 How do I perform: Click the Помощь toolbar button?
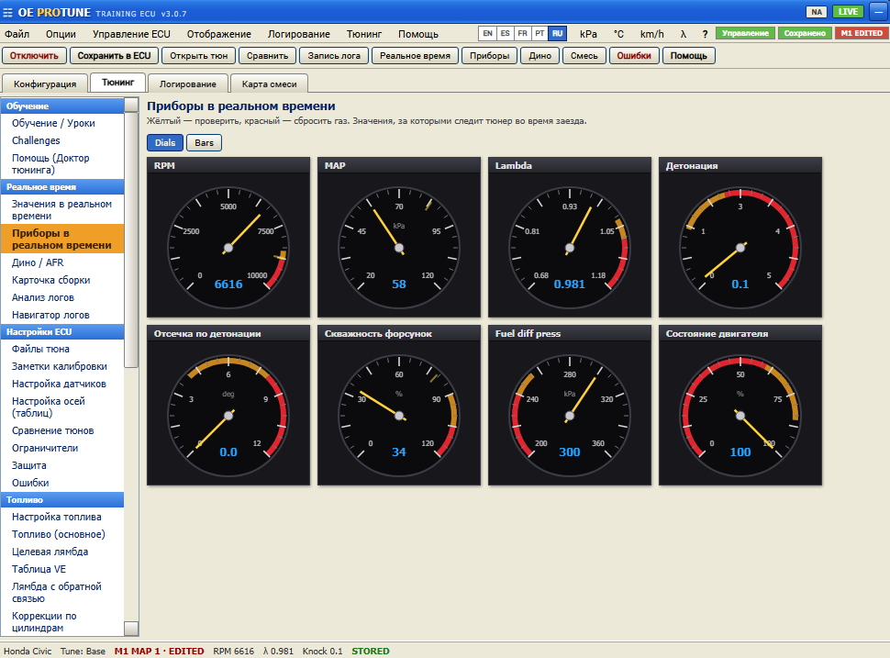(688, 56)
